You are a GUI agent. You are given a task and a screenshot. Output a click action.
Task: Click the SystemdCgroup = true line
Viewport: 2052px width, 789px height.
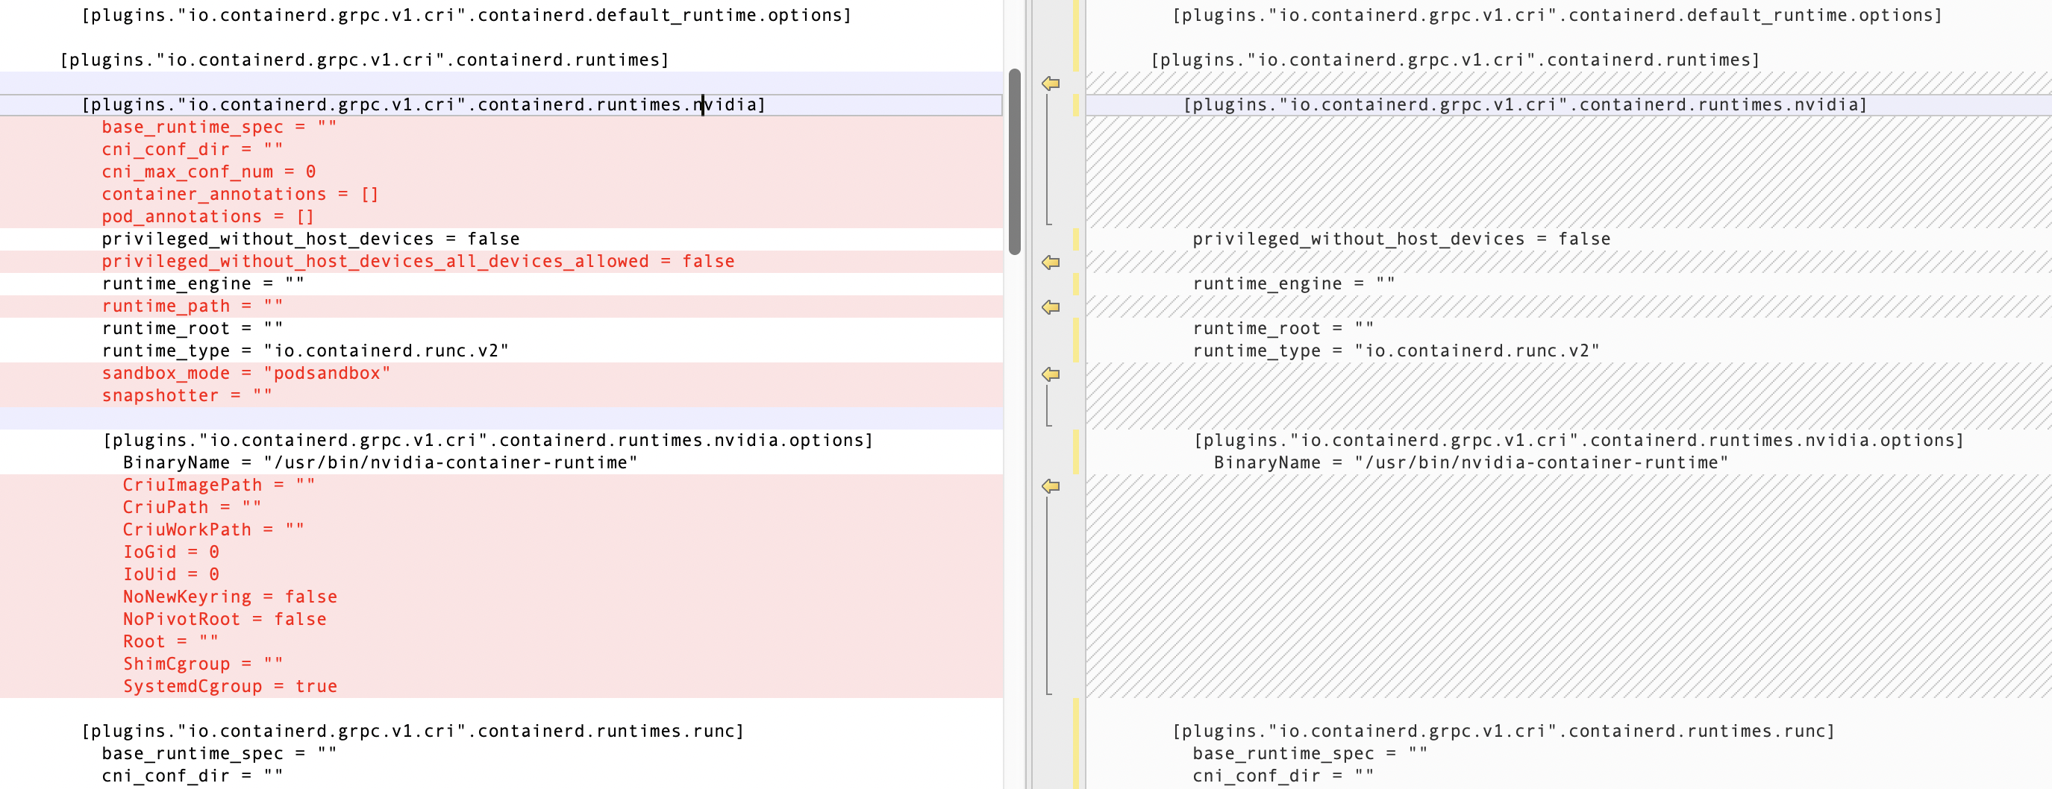231,685
